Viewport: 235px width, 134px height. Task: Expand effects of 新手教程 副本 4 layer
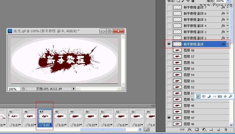pos(228,26)
